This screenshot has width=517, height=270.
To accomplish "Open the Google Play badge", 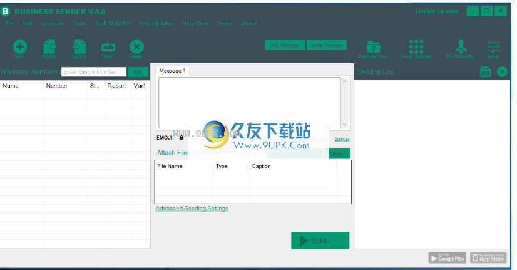I will click(x=447, y=258).
